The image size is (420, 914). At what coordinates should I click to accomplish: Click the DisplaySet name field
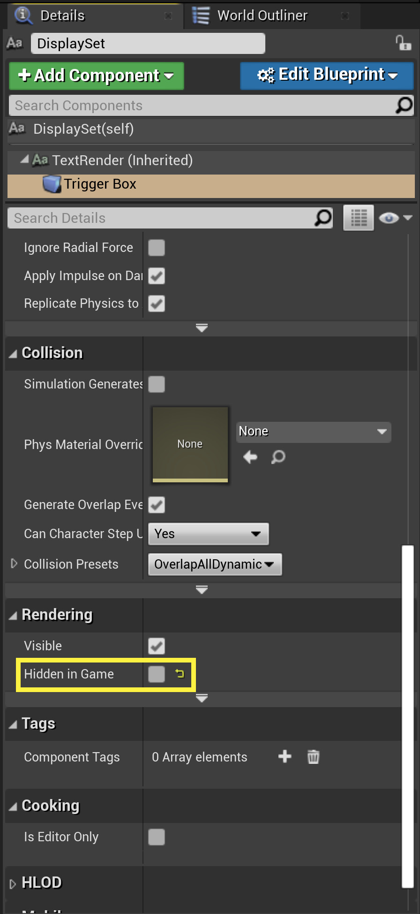[148, 43]
